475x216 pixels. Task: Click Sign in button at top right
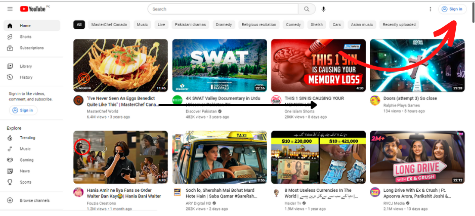click(x=452, y=9)
